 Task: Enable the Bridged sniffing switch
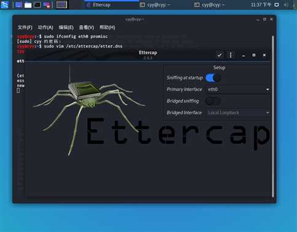click(213, 101)
